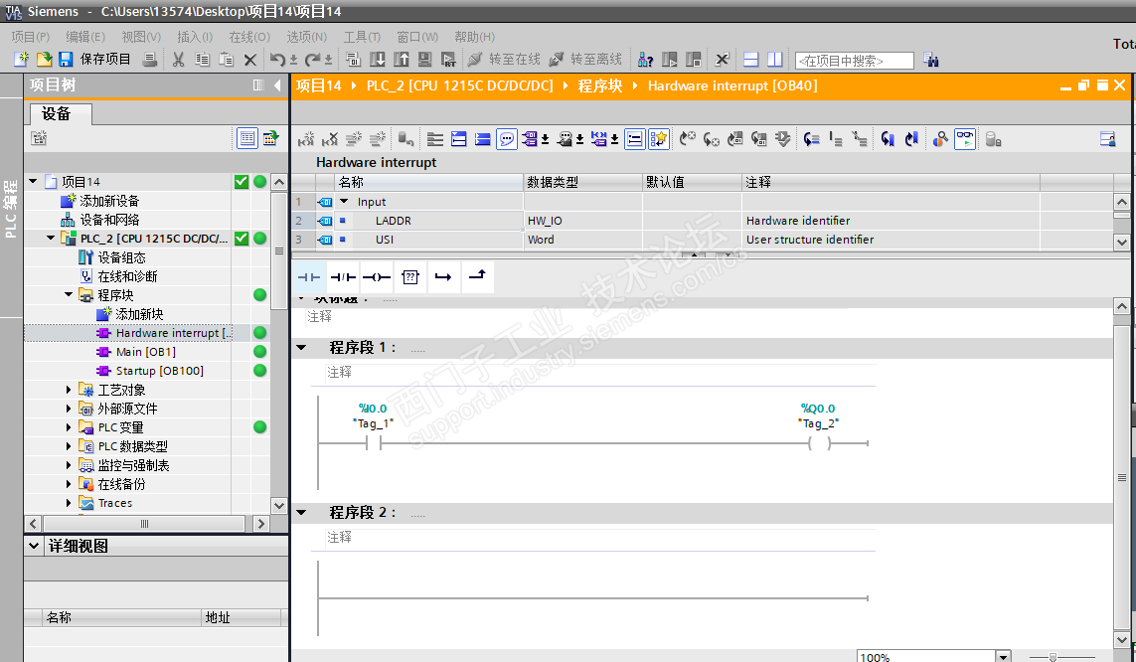Collapse the project tree panel arrow
Image resolution: width=1136 pixels, height=662 pixels.
(x=277, y=85)
